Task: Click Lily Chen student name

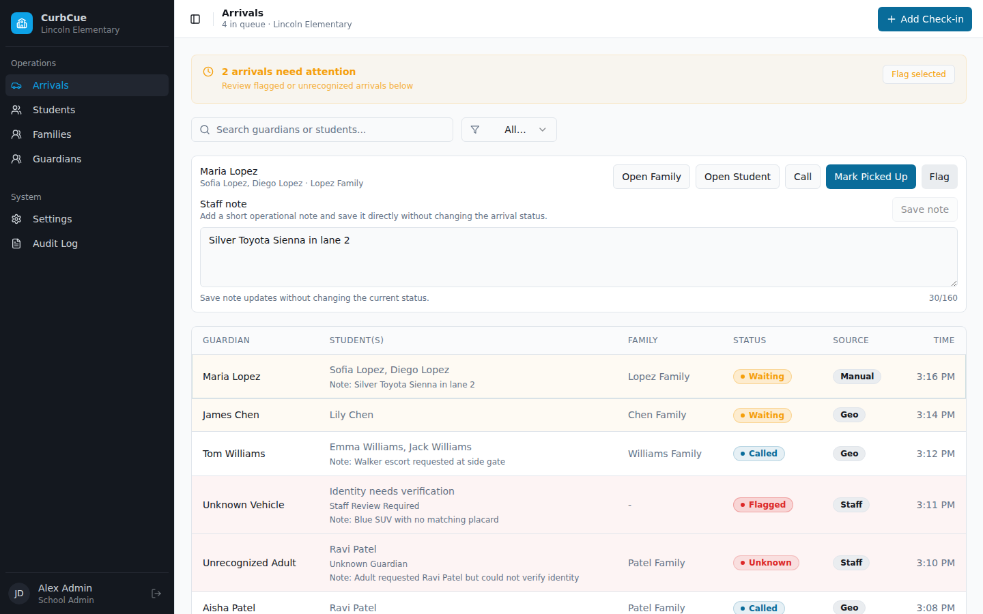Action: [352, 415]
